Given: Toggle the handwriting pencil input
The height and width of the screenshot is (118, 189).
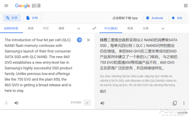Looking at the screenshot, I should pos(87,103).
